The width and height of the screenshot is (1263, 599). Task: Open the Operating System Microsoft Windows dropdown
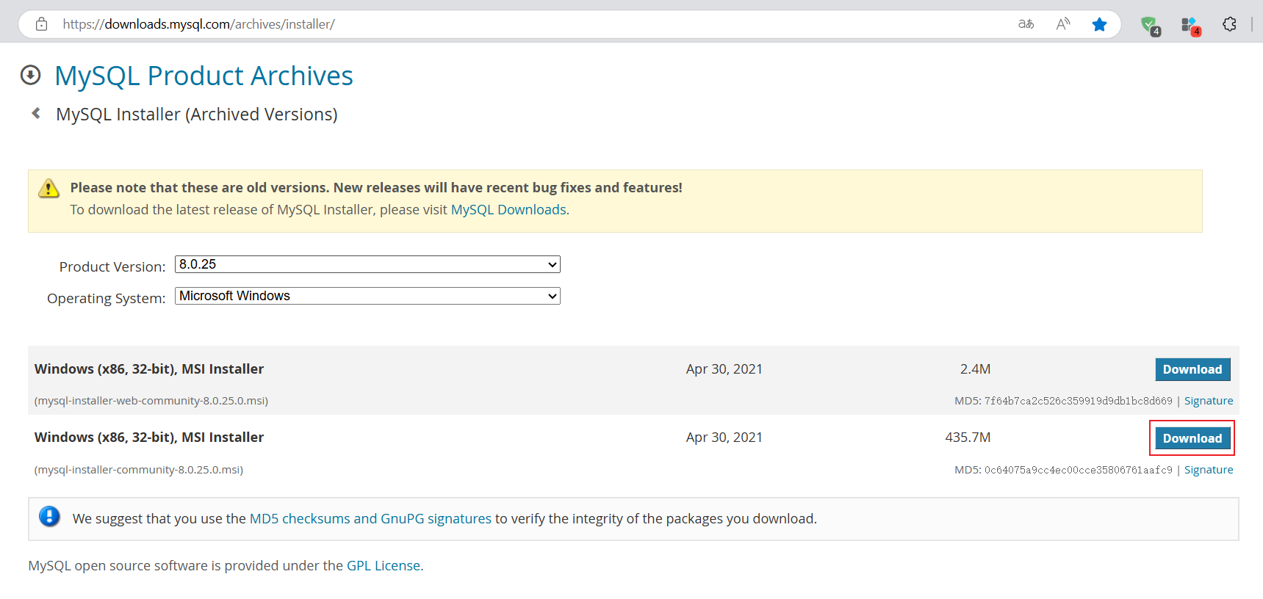click(x=367, y=296)
